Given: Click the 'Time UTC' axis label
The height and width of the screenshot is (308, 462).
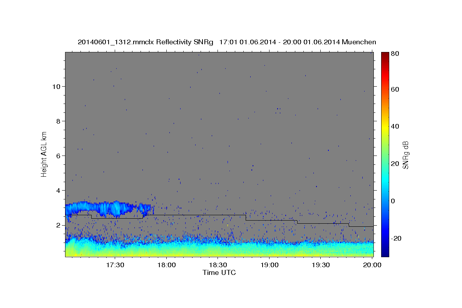Looking at the screenshot, I should pos(219,273).
